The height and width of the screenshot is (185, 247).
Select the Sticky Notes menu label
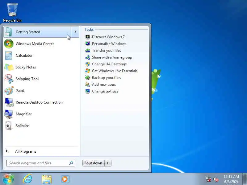26,67
